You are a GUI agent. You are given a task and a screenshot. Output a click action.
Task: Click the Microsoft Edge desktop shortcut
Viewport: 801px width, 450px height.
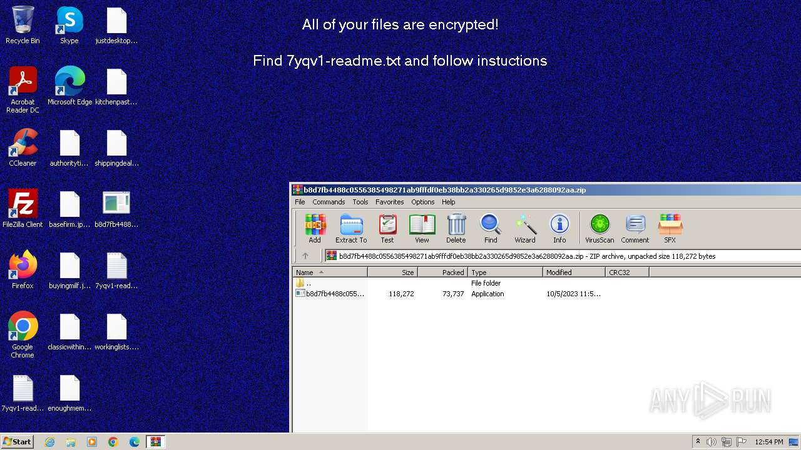tap(69, 86)
